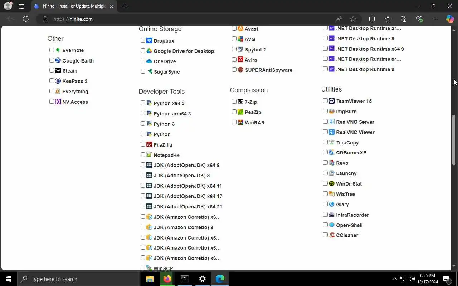
Task: Click the SUPERAntiSpyware icon
Action: pyautogui.click(x=240, y=70)
